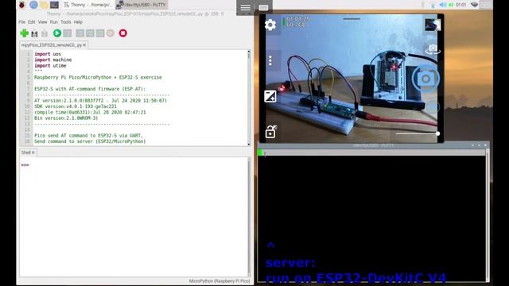
Task: Click the 'import machine' code line
Action: (53, 60)
